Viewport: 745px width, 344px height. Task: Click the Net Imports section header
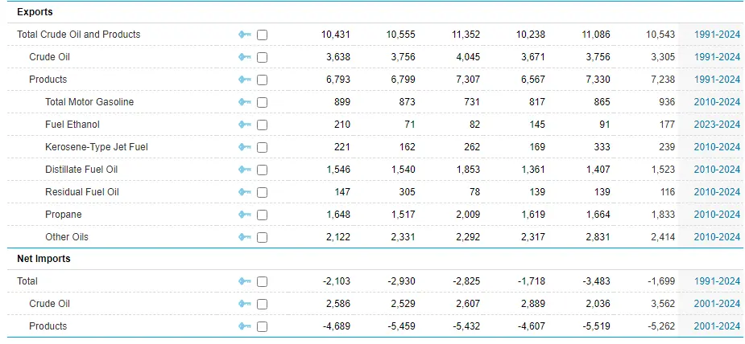(43, 259)
